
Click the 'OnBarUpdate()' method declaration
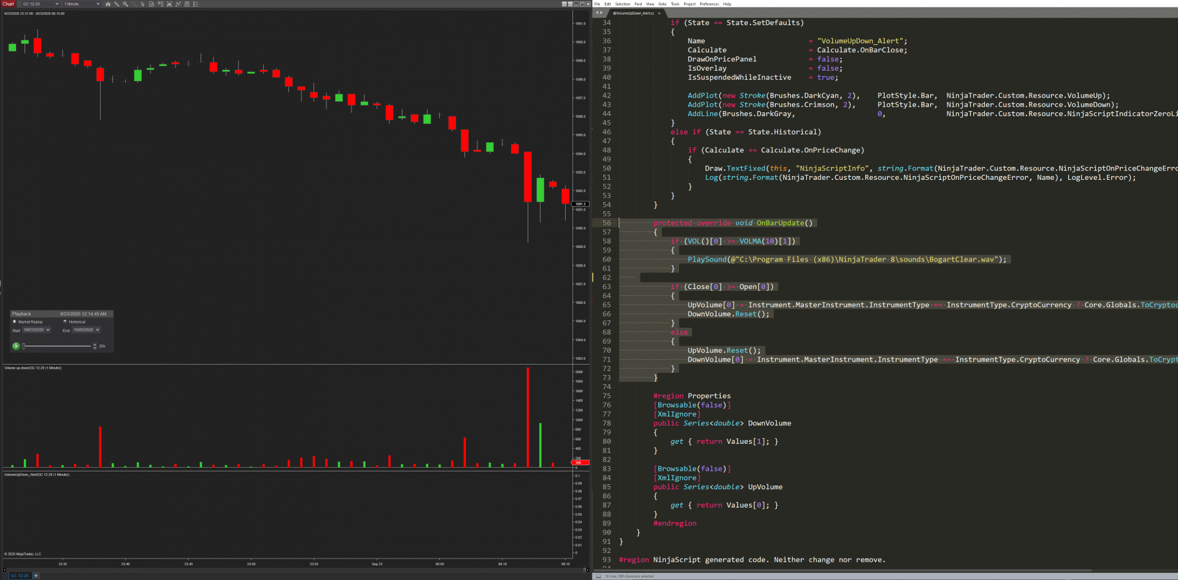784,223
